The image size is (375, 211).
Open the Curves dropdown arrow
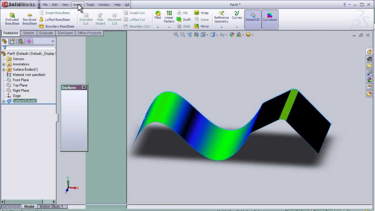tap(237, 27)
